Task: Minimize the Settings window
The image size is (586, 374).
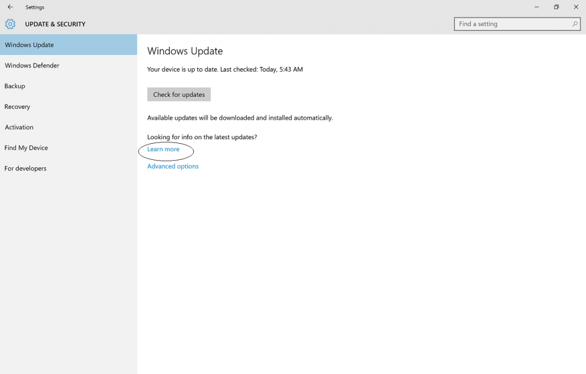Action: tap(537, 7)
